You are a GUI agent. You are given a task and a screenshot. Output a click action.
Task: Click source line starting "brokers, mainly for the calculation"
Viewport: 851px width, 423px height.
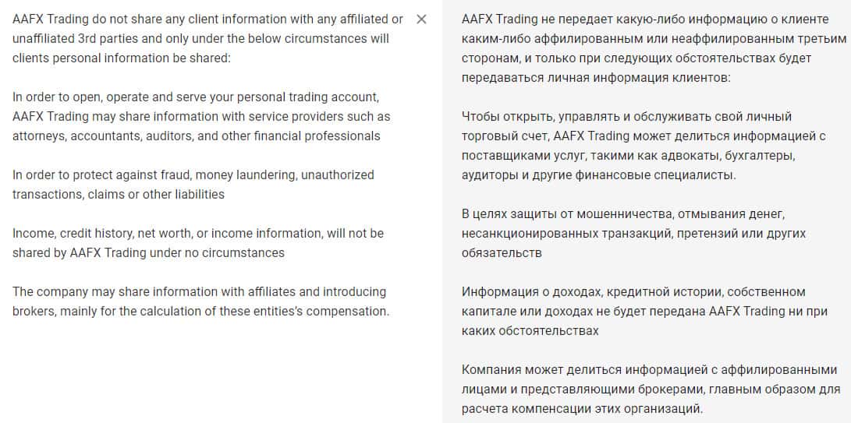[200, 311]
